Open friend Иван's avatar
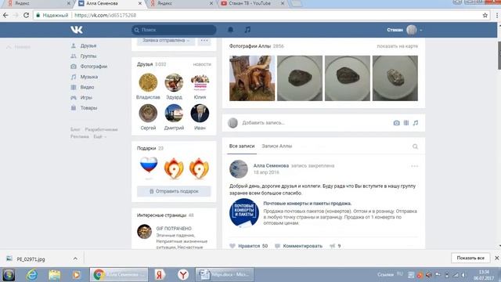 click(x=200, y=113)
